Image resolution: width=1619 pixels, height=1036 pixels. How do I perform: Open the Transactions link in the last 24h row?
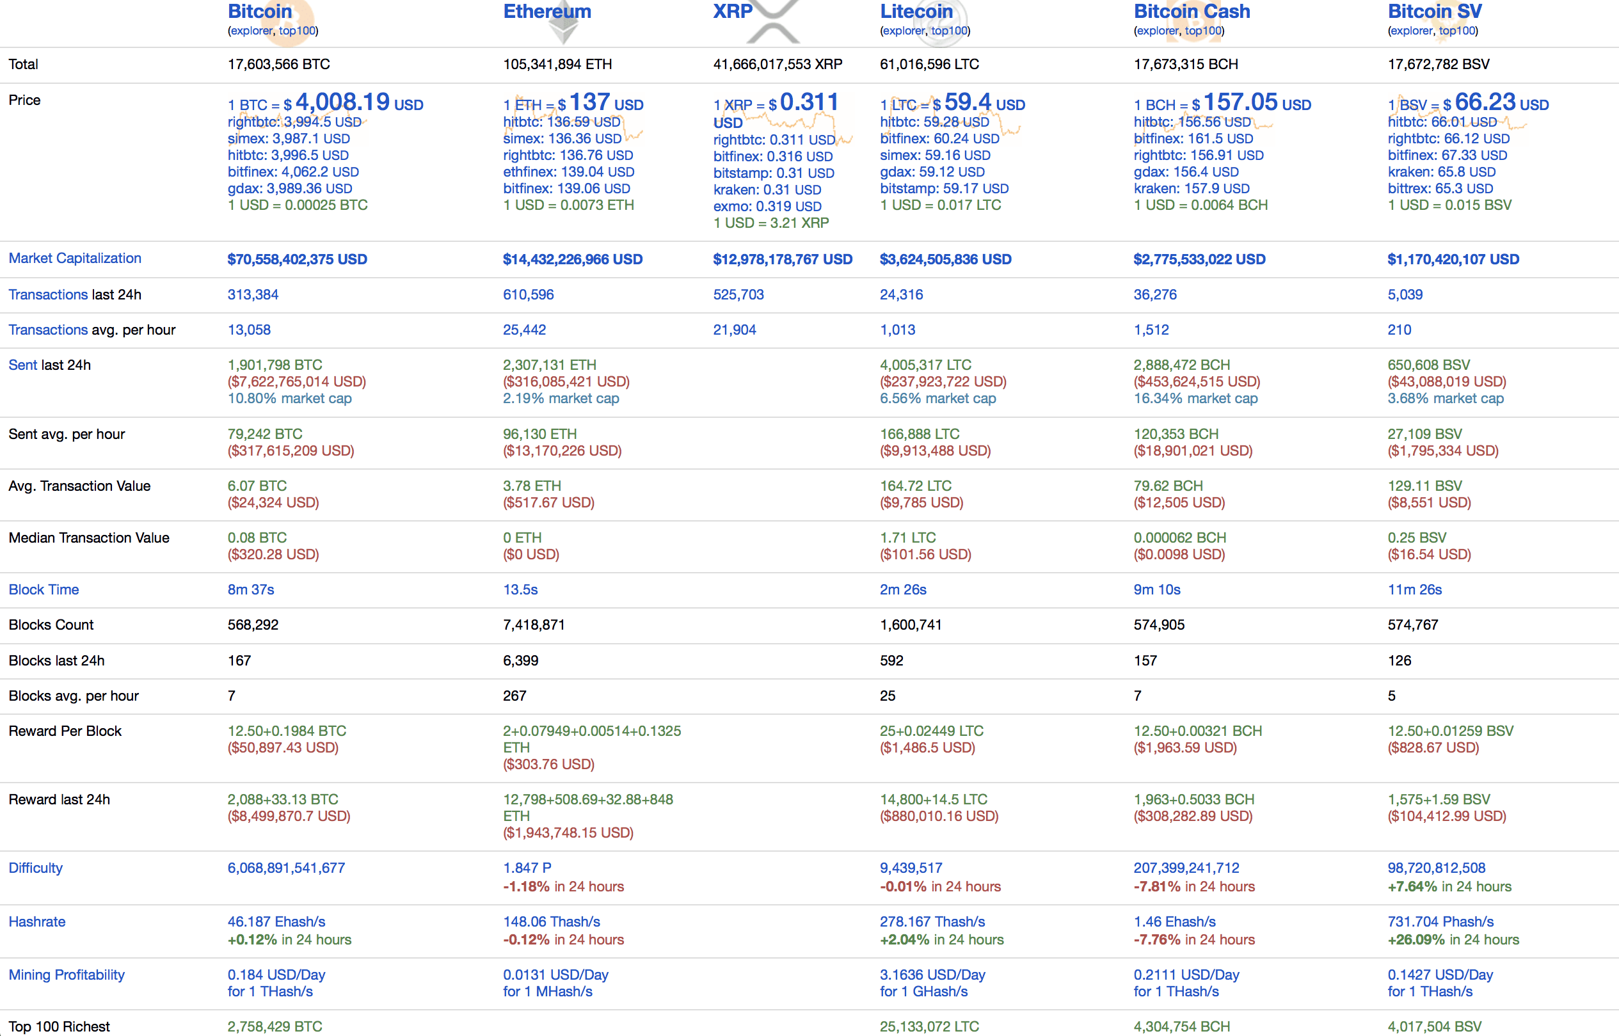48,294
